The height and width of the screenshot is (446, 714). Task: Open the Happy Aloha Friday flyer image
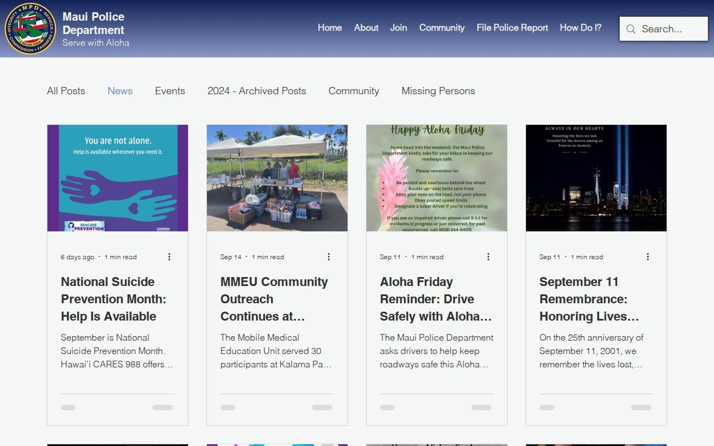coord(437,178)
